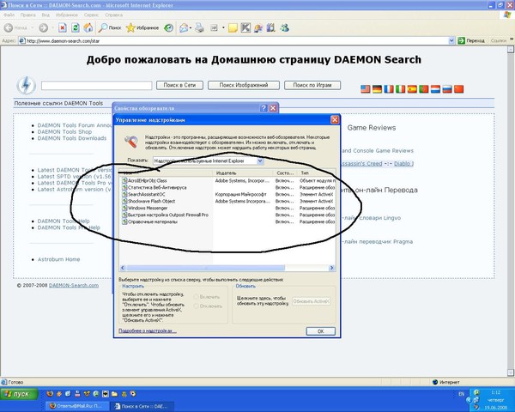Open the Файл menu
The width and height of the screenshot is (515, 412).
click(9, 15)
